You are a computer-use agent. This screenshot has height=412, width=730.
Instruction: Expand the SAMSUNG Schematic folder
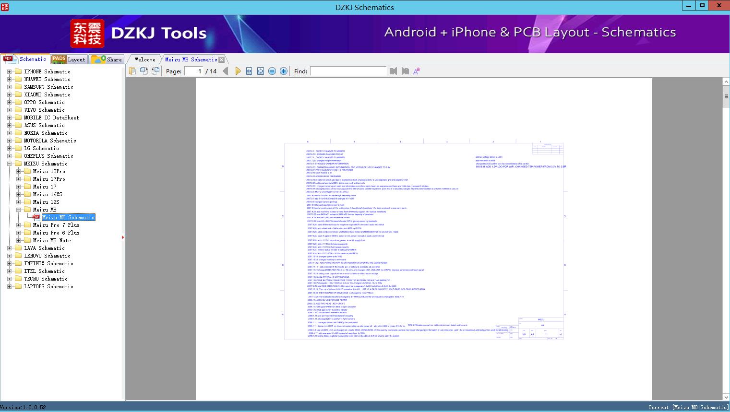pyautogui.click(x=9, y=87)
